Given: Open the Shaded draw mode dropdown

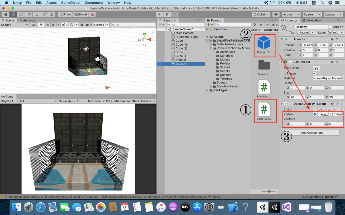Looking at the screenshot, I should (x=14, y=25).
